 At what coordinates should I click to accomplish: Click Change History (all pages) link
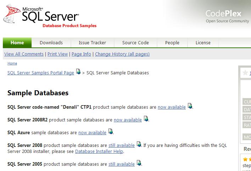pyautogui.click(x=122, y=54)
